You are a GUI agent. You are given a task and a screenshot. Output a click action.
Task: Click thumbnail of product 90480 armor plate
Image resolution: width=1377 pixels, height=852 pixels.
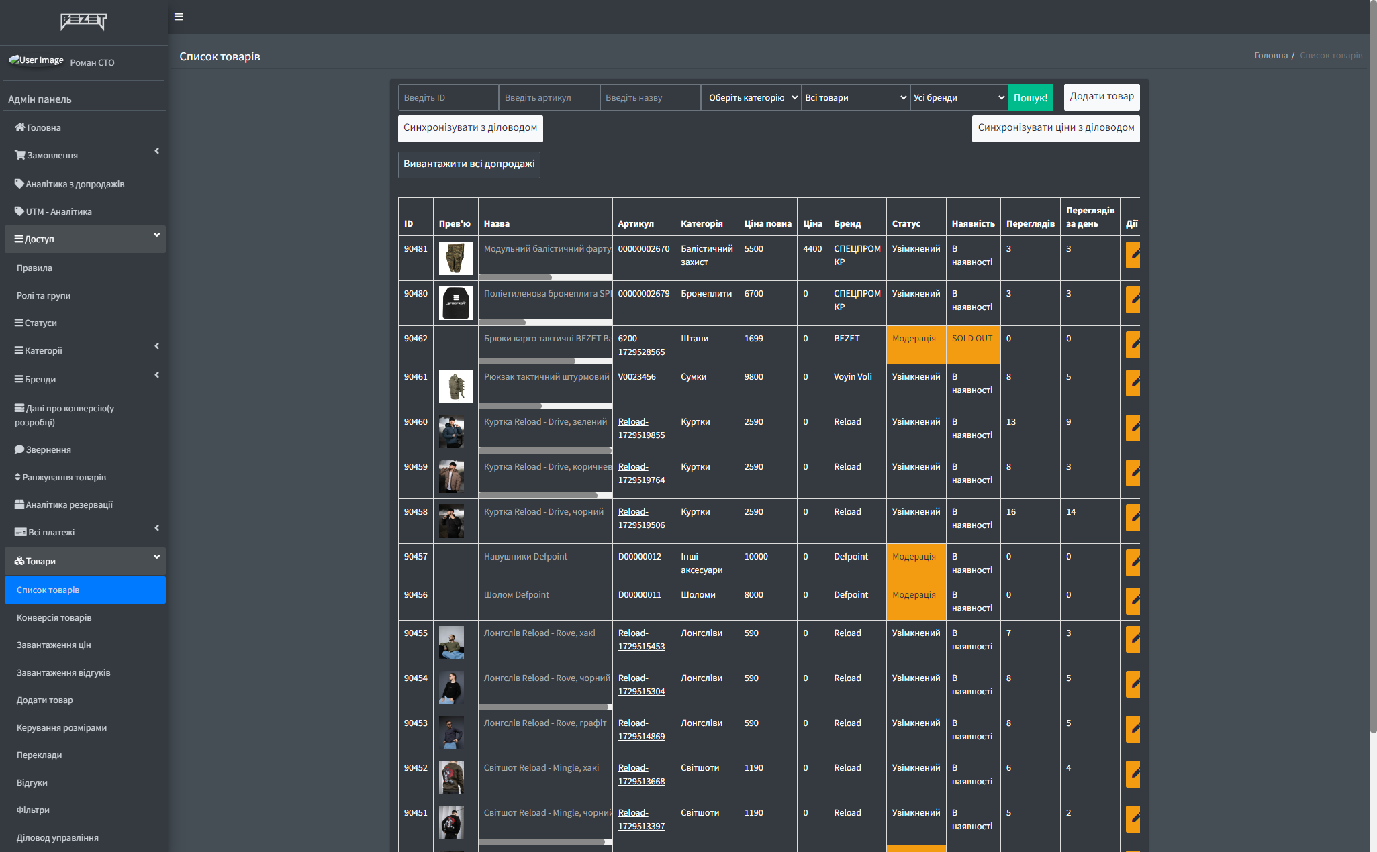pyautogui.click(x=456, y=303)
